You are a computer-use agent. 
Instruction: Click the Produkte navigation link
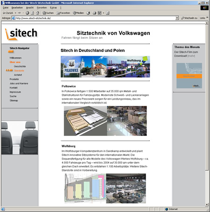14,79
